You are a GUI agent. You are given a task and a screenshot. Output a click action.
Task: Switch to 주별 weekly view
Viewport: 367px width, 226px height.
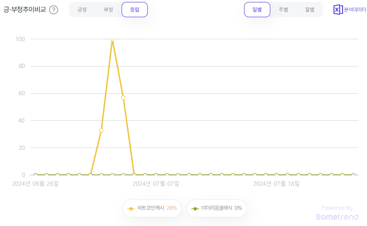click(x=283, y=10)
